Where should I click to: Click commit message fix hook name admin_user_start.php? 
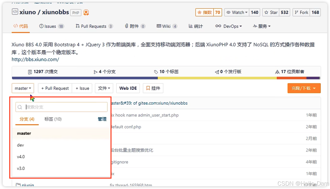pyautogui.click(x=144, y=115)
